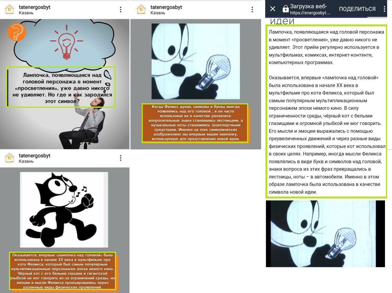Tap the lock security icon in browser

coord(285,9)
